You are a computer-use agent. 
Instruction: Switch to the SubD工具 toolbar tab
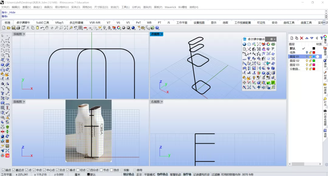[x=43, y=22]
